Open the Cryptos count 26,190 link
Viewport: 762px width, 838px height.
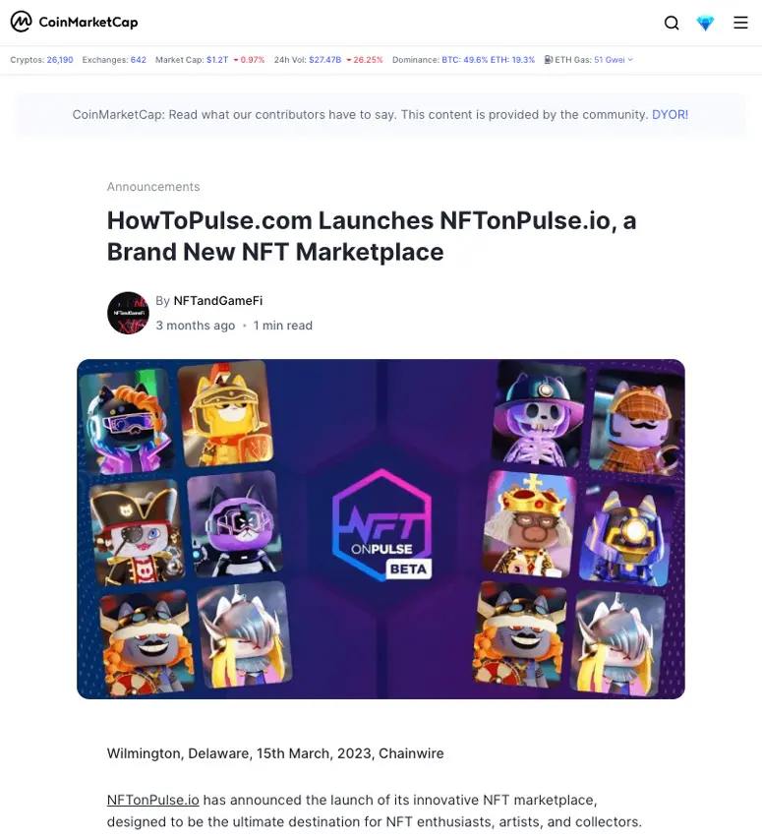(60, 60)
